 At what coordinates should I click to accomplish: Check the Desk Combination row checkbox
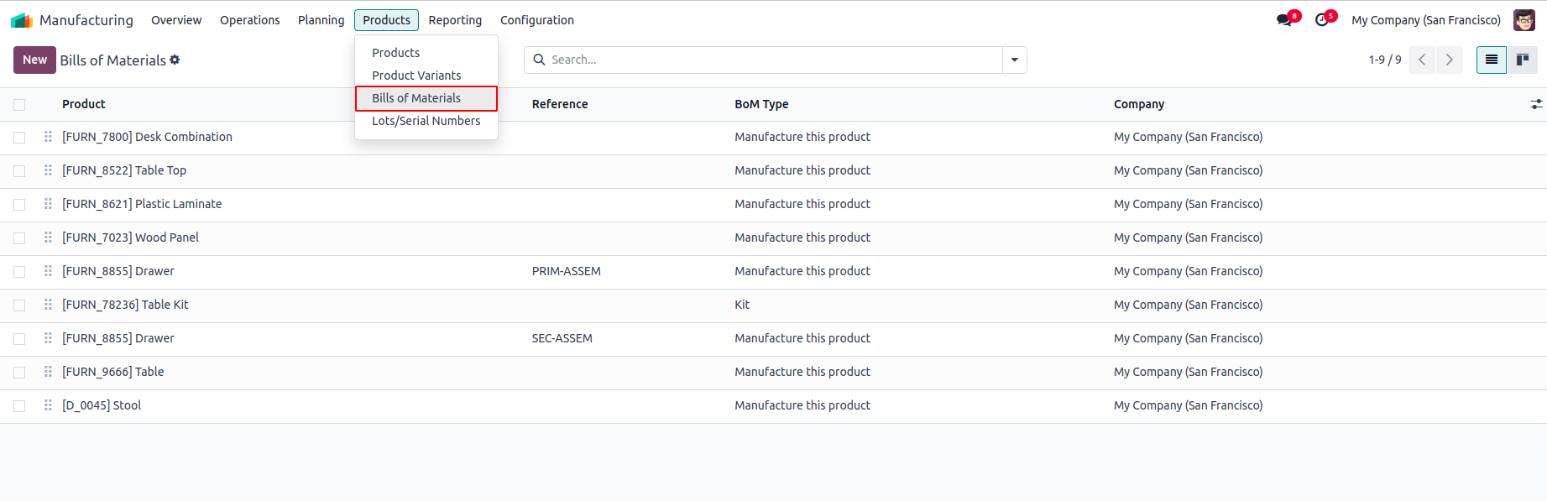pos(19,138)
